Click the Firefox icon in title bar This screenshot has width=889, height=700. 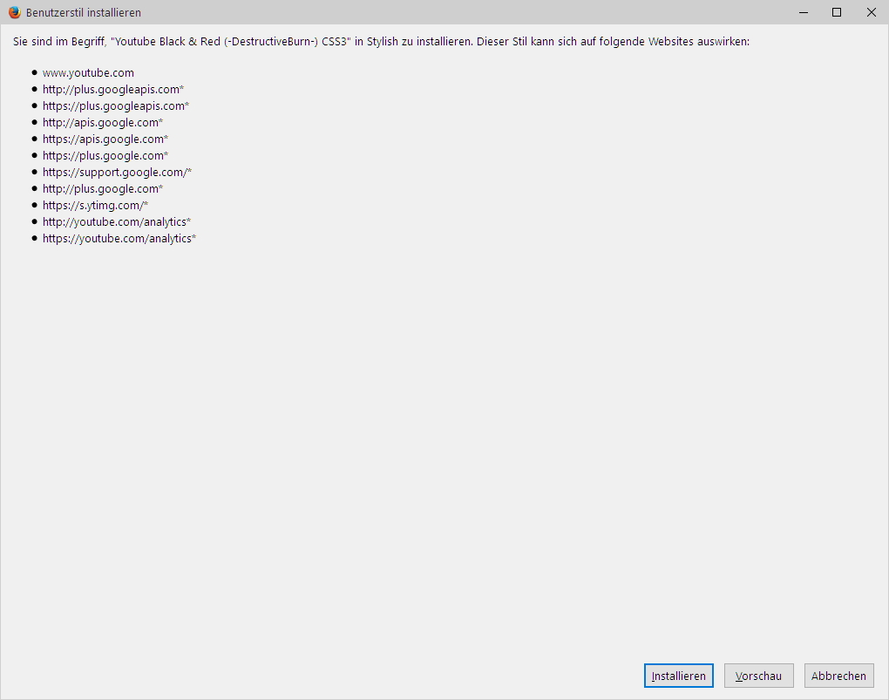14,12
